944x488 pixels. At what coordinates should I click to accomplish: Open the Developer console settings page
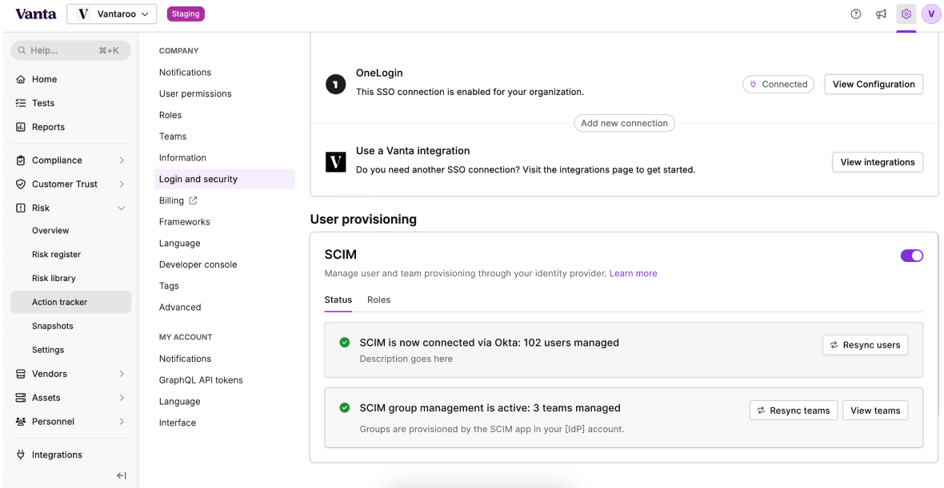[198, 264]
